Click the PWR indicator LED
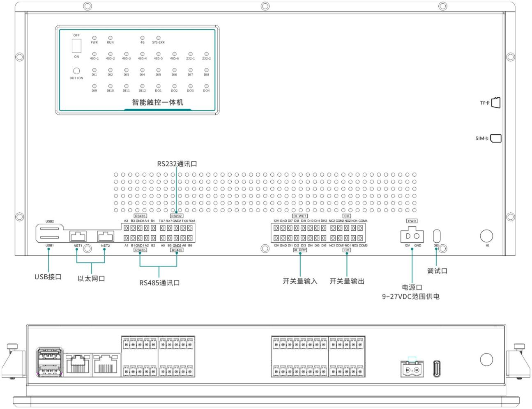The height and width of the screenshot is (409, 532). tap(94, 38)
